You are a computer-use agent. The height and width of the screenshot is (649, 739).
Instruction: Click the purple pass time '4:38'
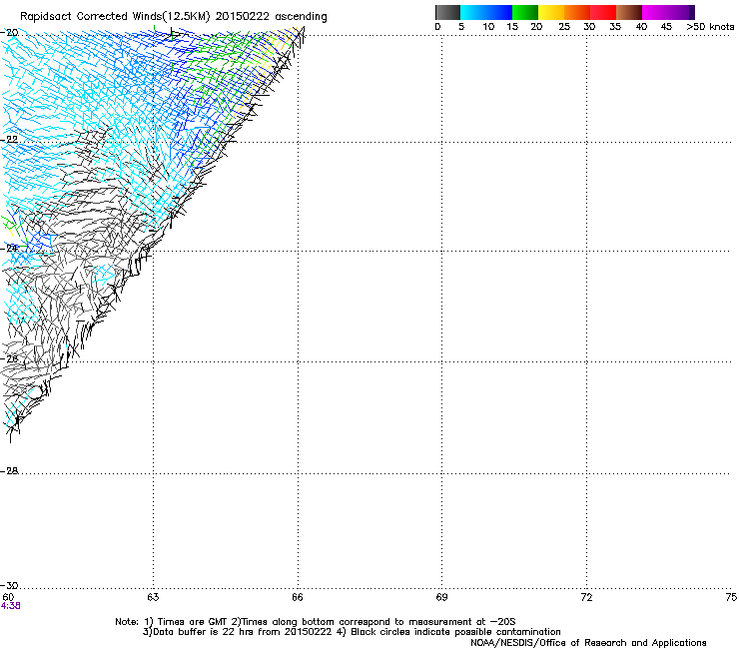pos(10,606)
